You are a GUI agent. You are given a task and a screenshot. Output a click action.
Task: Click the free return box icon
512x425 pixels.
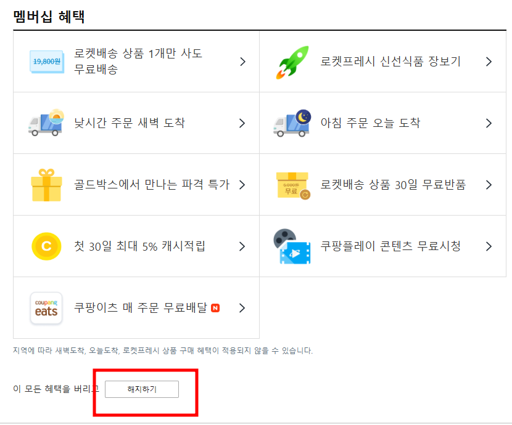pos(293,185)
